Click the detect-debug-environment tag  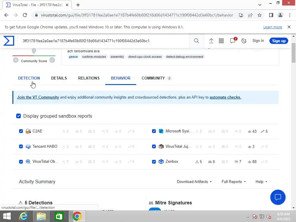tap(185, 57)
